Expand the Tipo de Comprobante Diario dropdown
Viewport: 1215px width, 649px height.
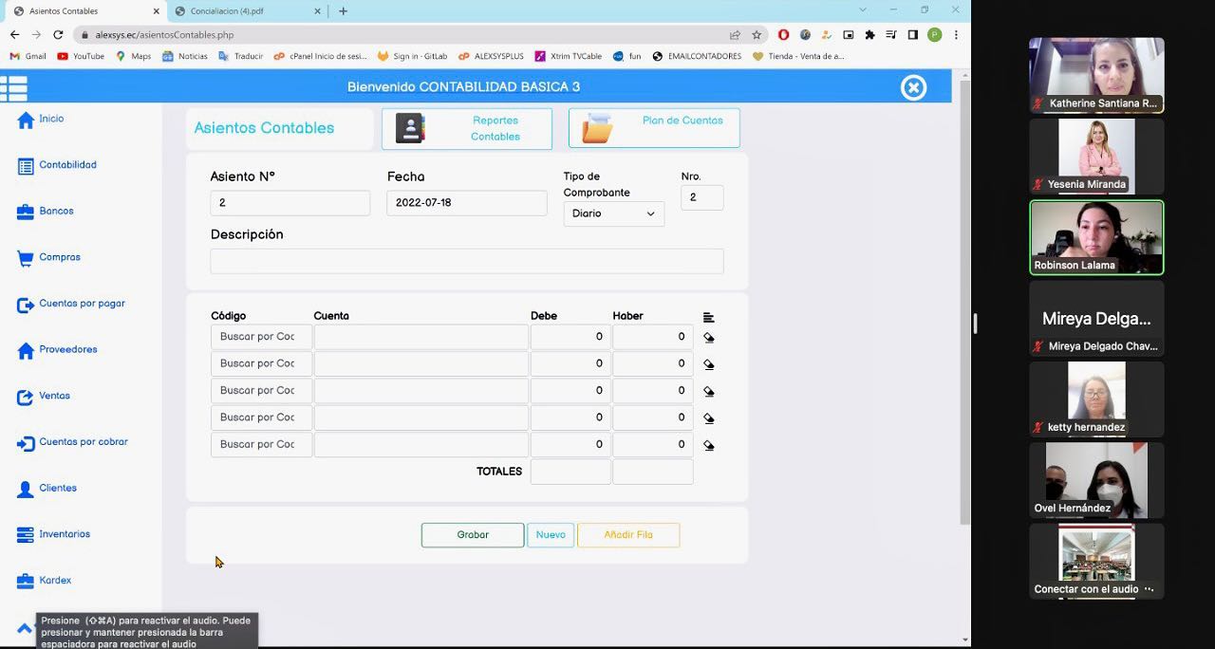(x=613, y=214)
